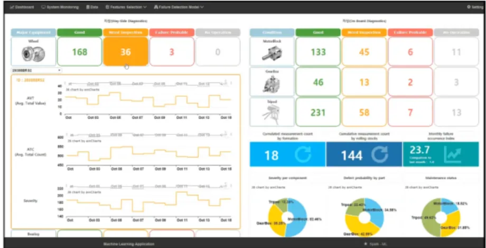Select Tripod Failure Probable card showing 7
Screen dimensions: 486x248
(410, 112)
